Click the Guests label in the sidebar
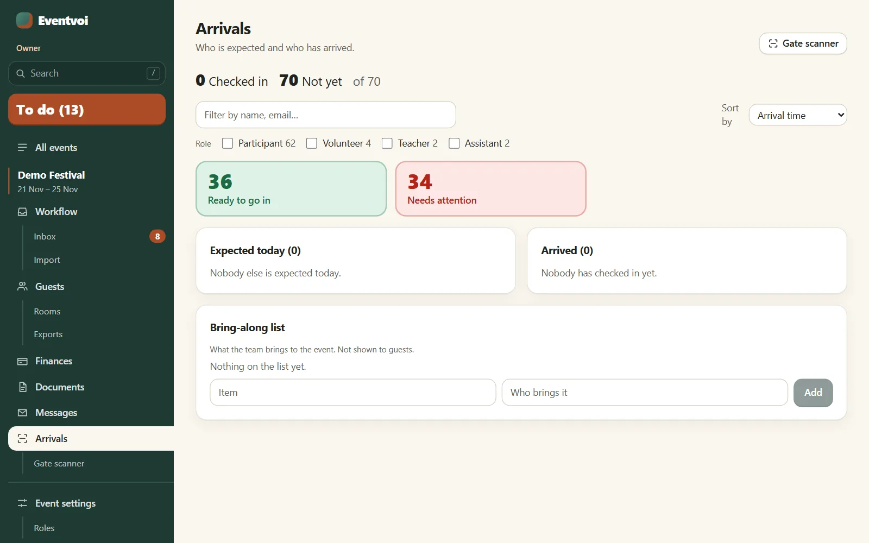Viewport: 869px width, 543px height. (x=50, y=286)
